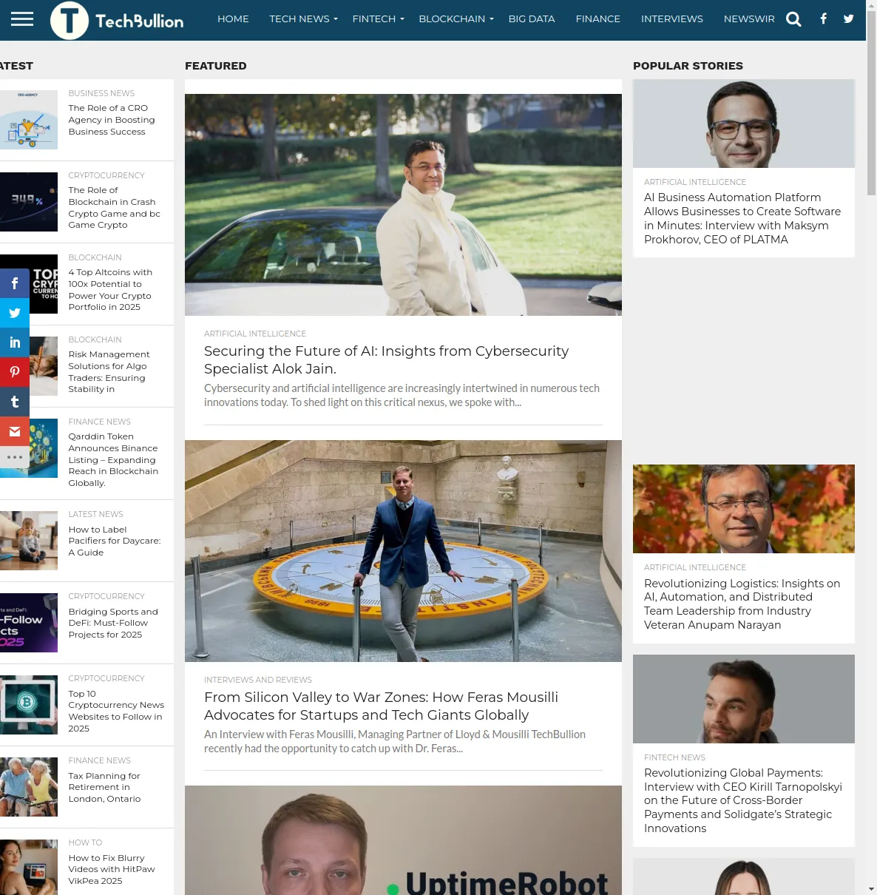Screen dimensions: 877x895
Task: Open the Newswire menu item
Action: click(x=749, y=19)
